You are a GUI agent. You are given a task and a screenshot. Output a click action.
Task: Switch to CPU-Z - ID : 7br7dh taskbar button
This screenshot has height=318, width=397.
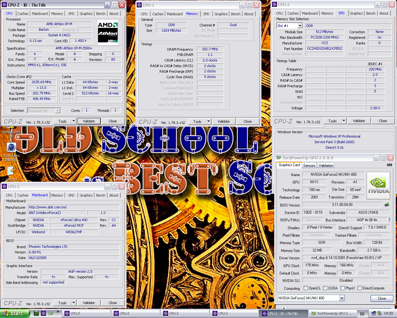click(x=283, y=313)
